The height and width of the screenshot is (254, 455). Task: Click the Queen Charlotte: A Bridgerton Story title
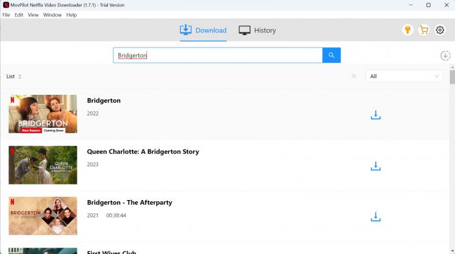click(143, 151)
